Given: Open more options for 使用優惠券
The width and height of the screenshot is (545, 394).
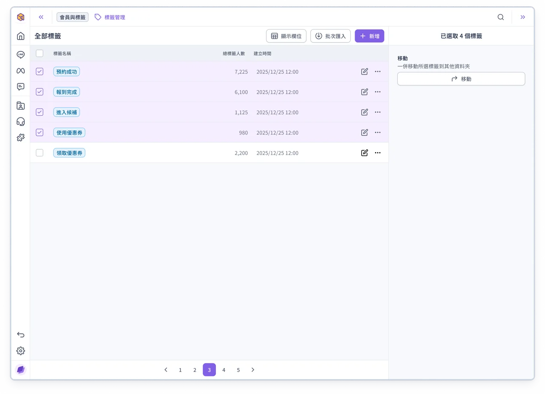Looking at the screenshot, I should [378, 132].
